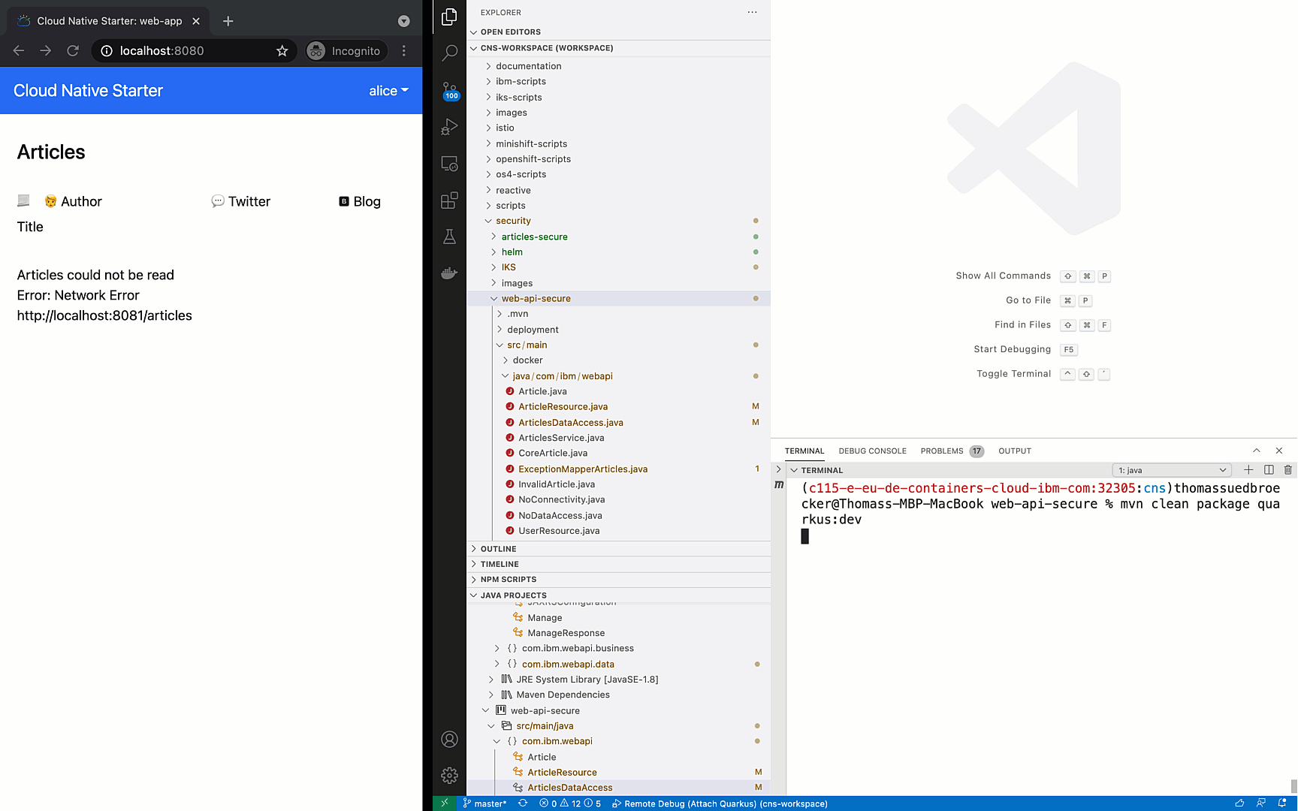
Task: Maximize the terminal panel with the chevron up
Action: [1256, 451]
